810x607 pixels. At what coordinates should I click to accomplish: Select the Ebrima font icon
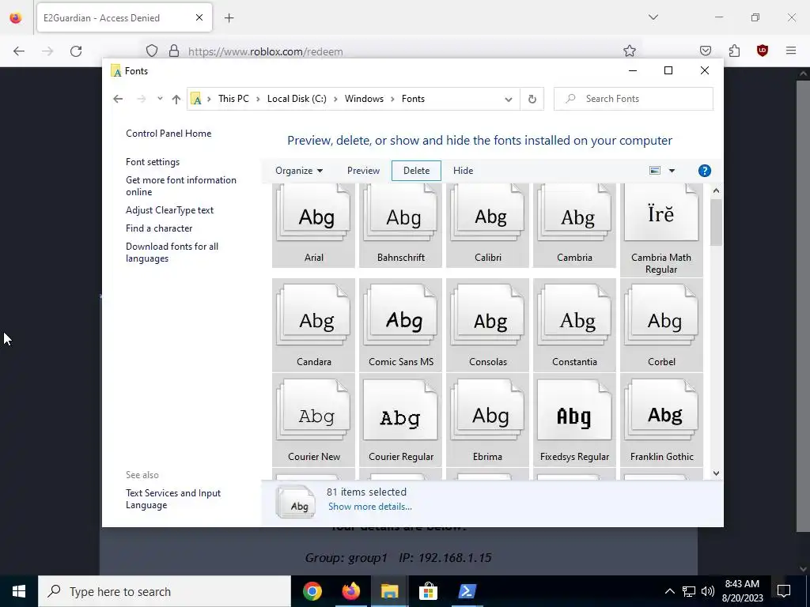coord(487,420)
